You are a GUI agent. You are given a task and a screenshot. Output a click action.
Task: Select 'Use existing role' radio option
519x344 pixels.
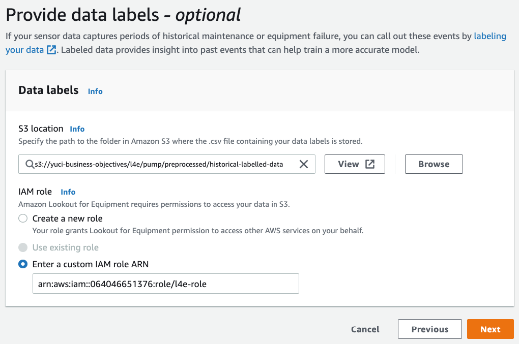coord(23,247)
